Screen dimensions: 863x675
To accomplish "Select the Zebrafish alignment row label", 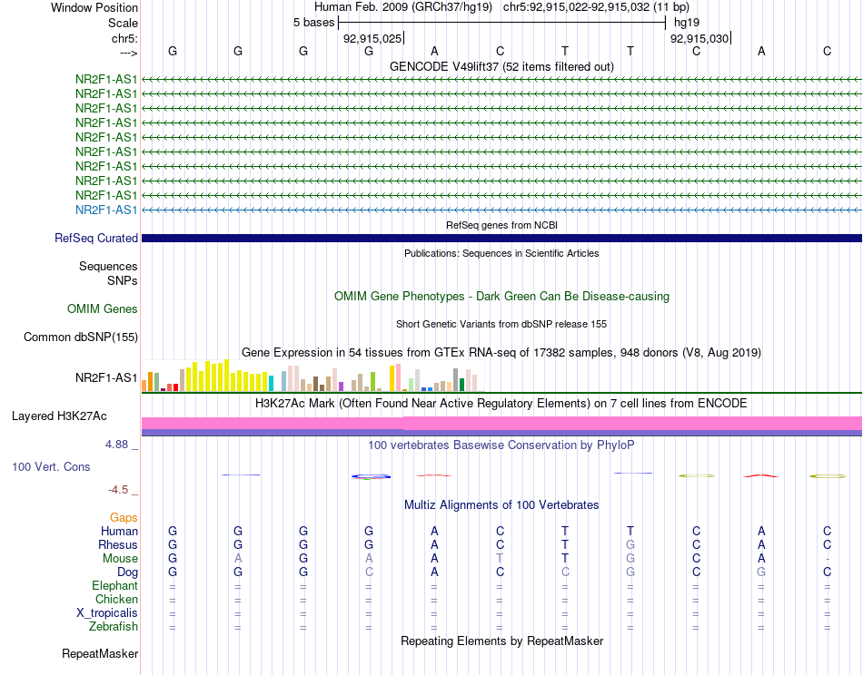I will tap(114, 626).
